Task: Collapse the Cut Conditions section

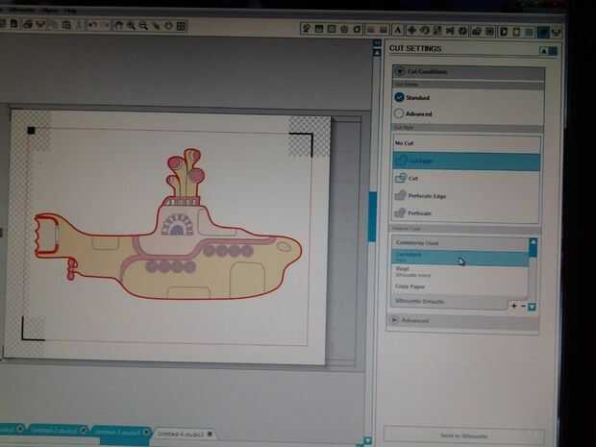Action: point(400,71)
